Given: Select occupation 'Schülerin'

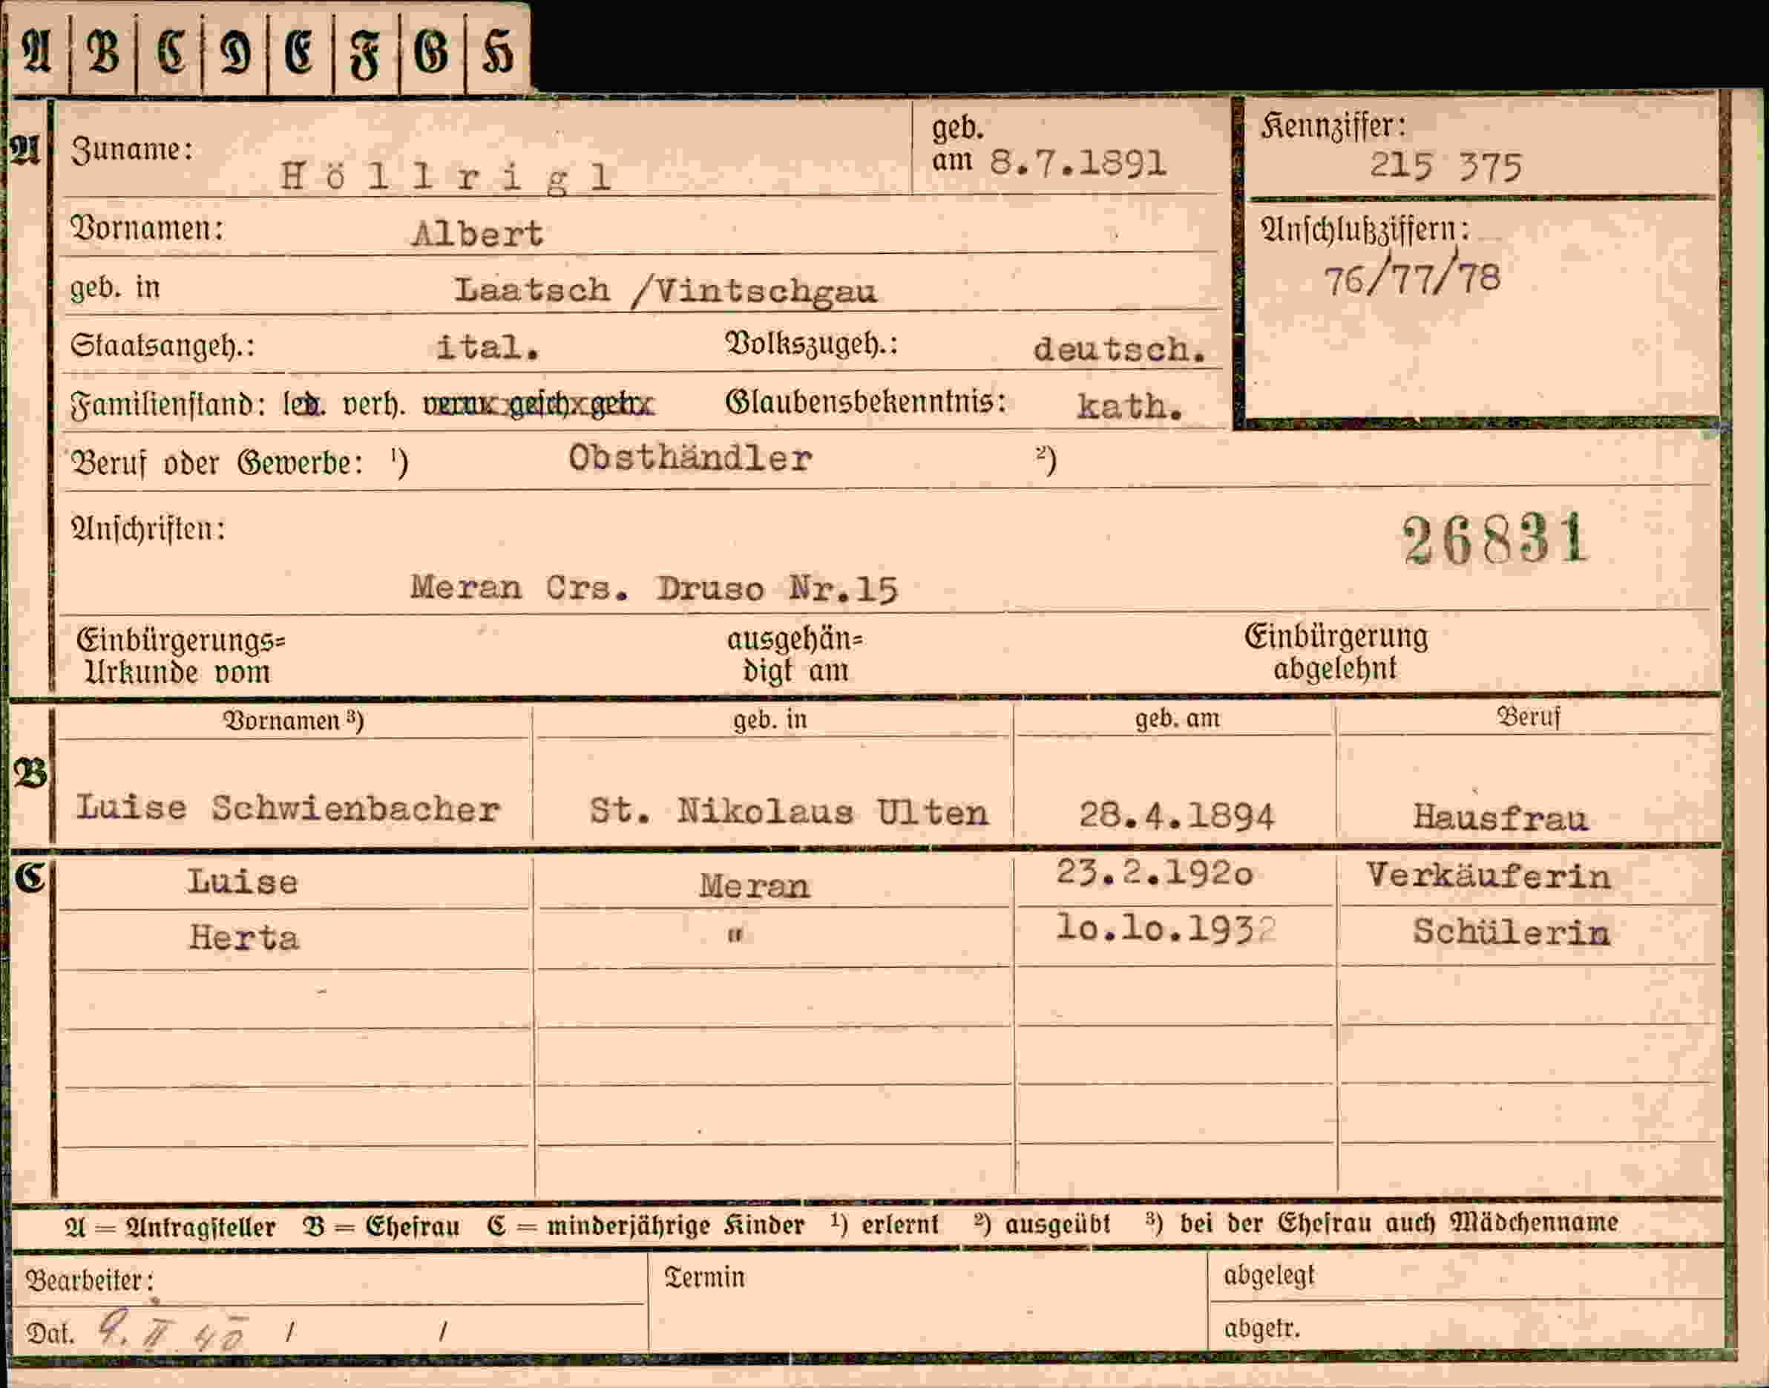Looking at the screenshot, I should click(x=1511, y=932).
